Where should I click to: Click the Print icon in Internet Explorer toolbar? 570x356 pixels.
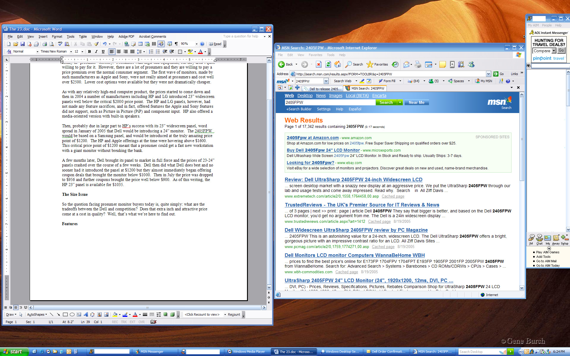418,64
